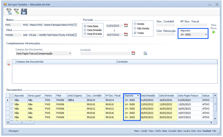Open the Campos dos Documentos combo box
223x137 pixels.
70,53
